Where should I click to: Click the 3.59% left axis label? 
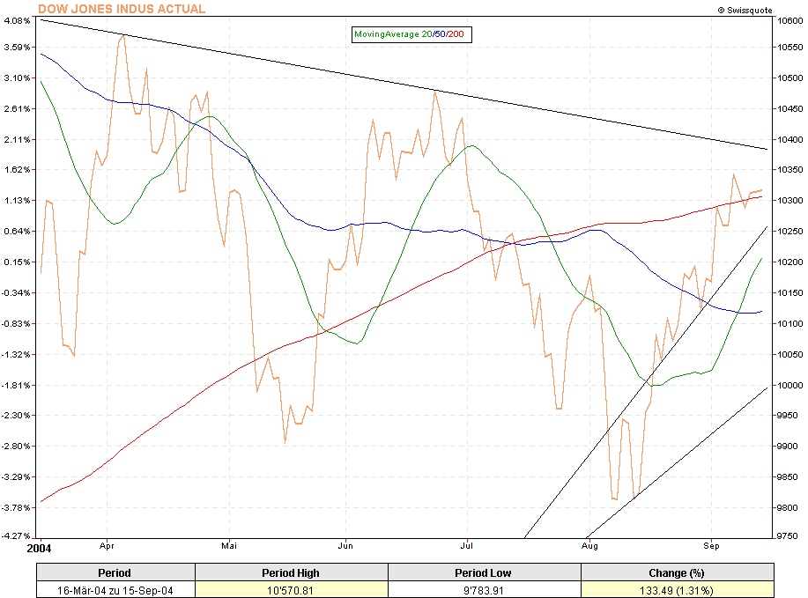click(17, 47)
